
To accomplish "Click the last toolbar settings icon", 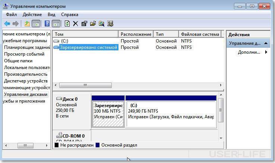I will (x=110, y=23).
